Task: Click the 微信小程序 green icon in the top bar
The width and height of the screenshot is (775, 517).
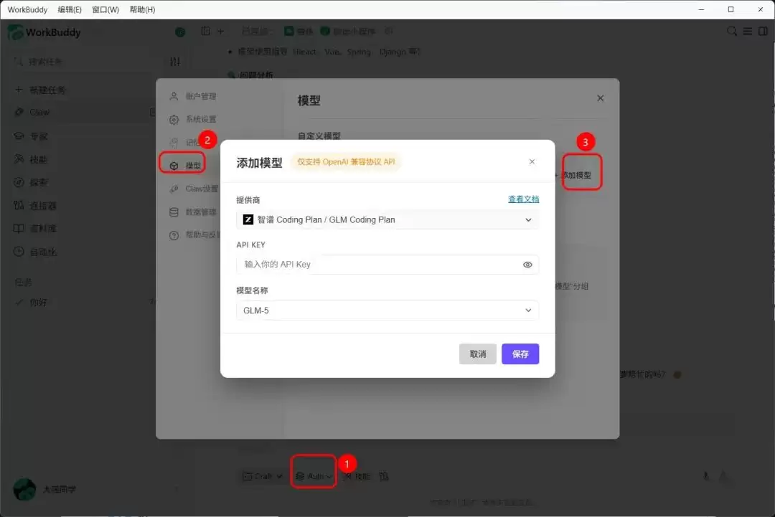Action: tap(325, 31)
